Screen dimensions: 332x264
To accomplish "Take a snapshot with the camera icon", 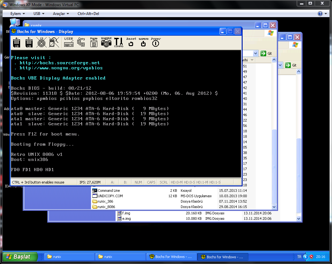I will (106, 42).
